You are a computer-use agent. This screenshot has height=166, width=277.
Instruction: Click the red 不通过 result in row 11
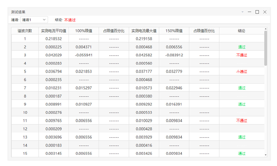242,121
